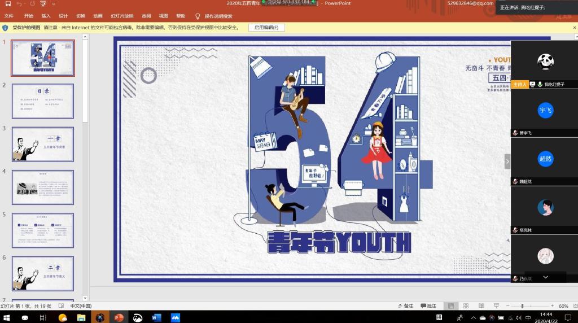This screenshot has width=578, height=323.
Task: Open PowerPoint from the Windows taskbar
Action: click(x=119, y=318)
